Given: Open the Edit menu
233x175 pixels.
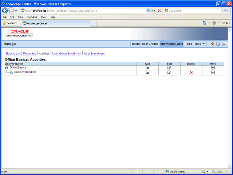Looking at the screenshot, I should [12, 17].
